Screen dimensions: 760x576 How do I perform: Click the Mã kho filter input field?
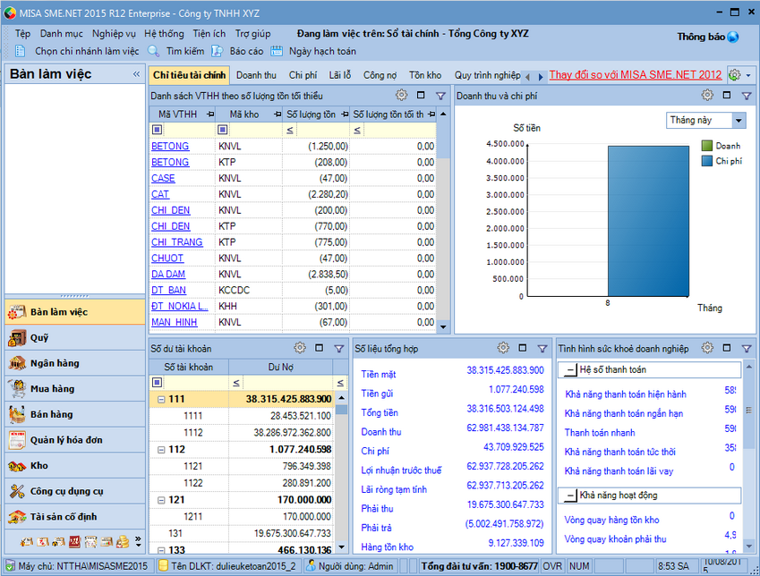[x=255, y=130]
